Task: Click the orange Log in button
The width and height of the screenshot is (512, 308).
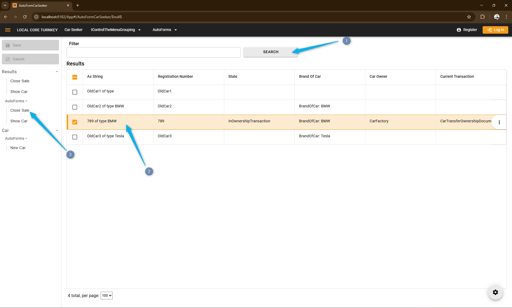Action: (495, 30)
